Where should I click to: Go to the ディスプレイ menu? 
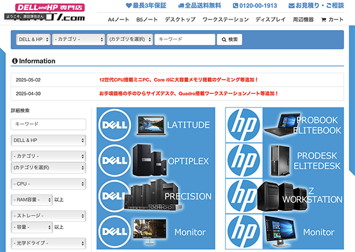click(270, 19)
